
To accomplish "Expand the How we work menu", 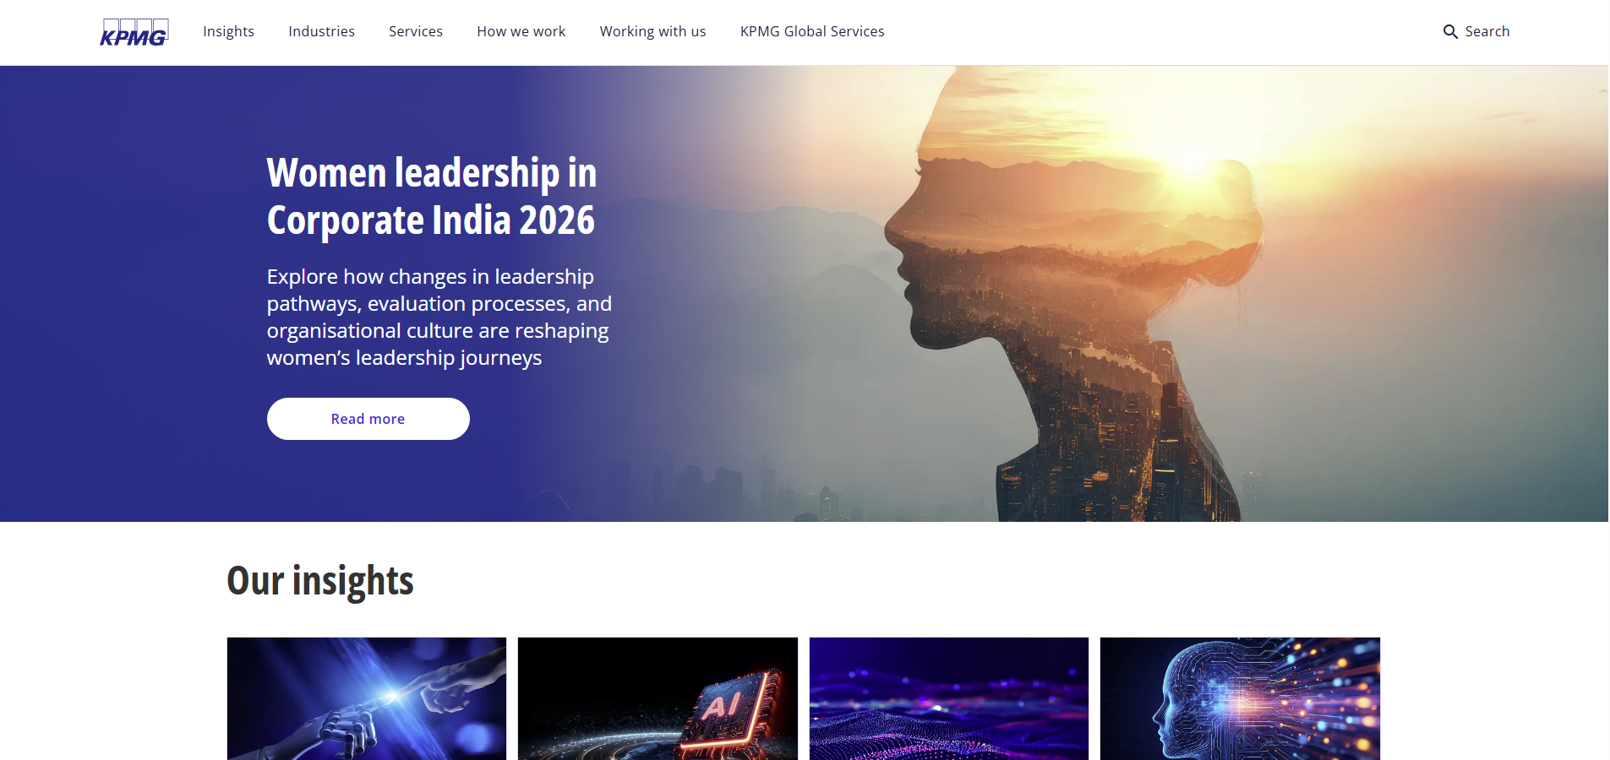I will pyautogui.click(x=521, y=31).
